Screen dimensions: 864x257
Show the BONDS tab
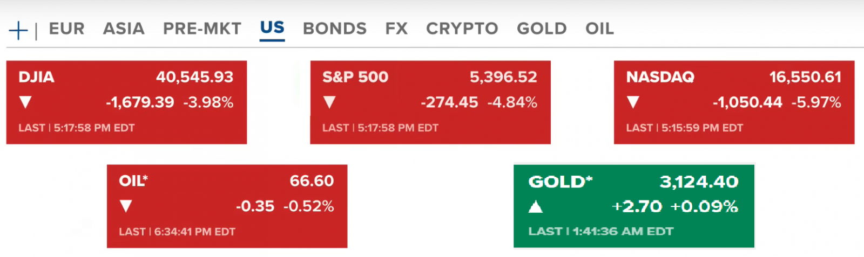tap(335, 29)
